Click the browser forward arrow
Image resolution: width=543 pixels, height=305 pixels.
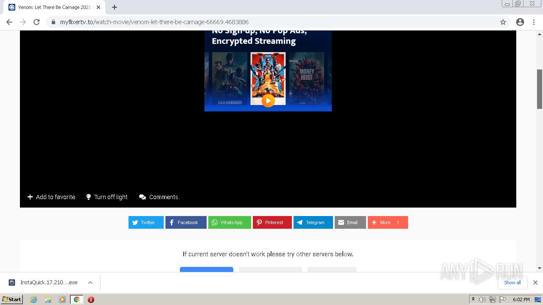(x=23, y=22)
